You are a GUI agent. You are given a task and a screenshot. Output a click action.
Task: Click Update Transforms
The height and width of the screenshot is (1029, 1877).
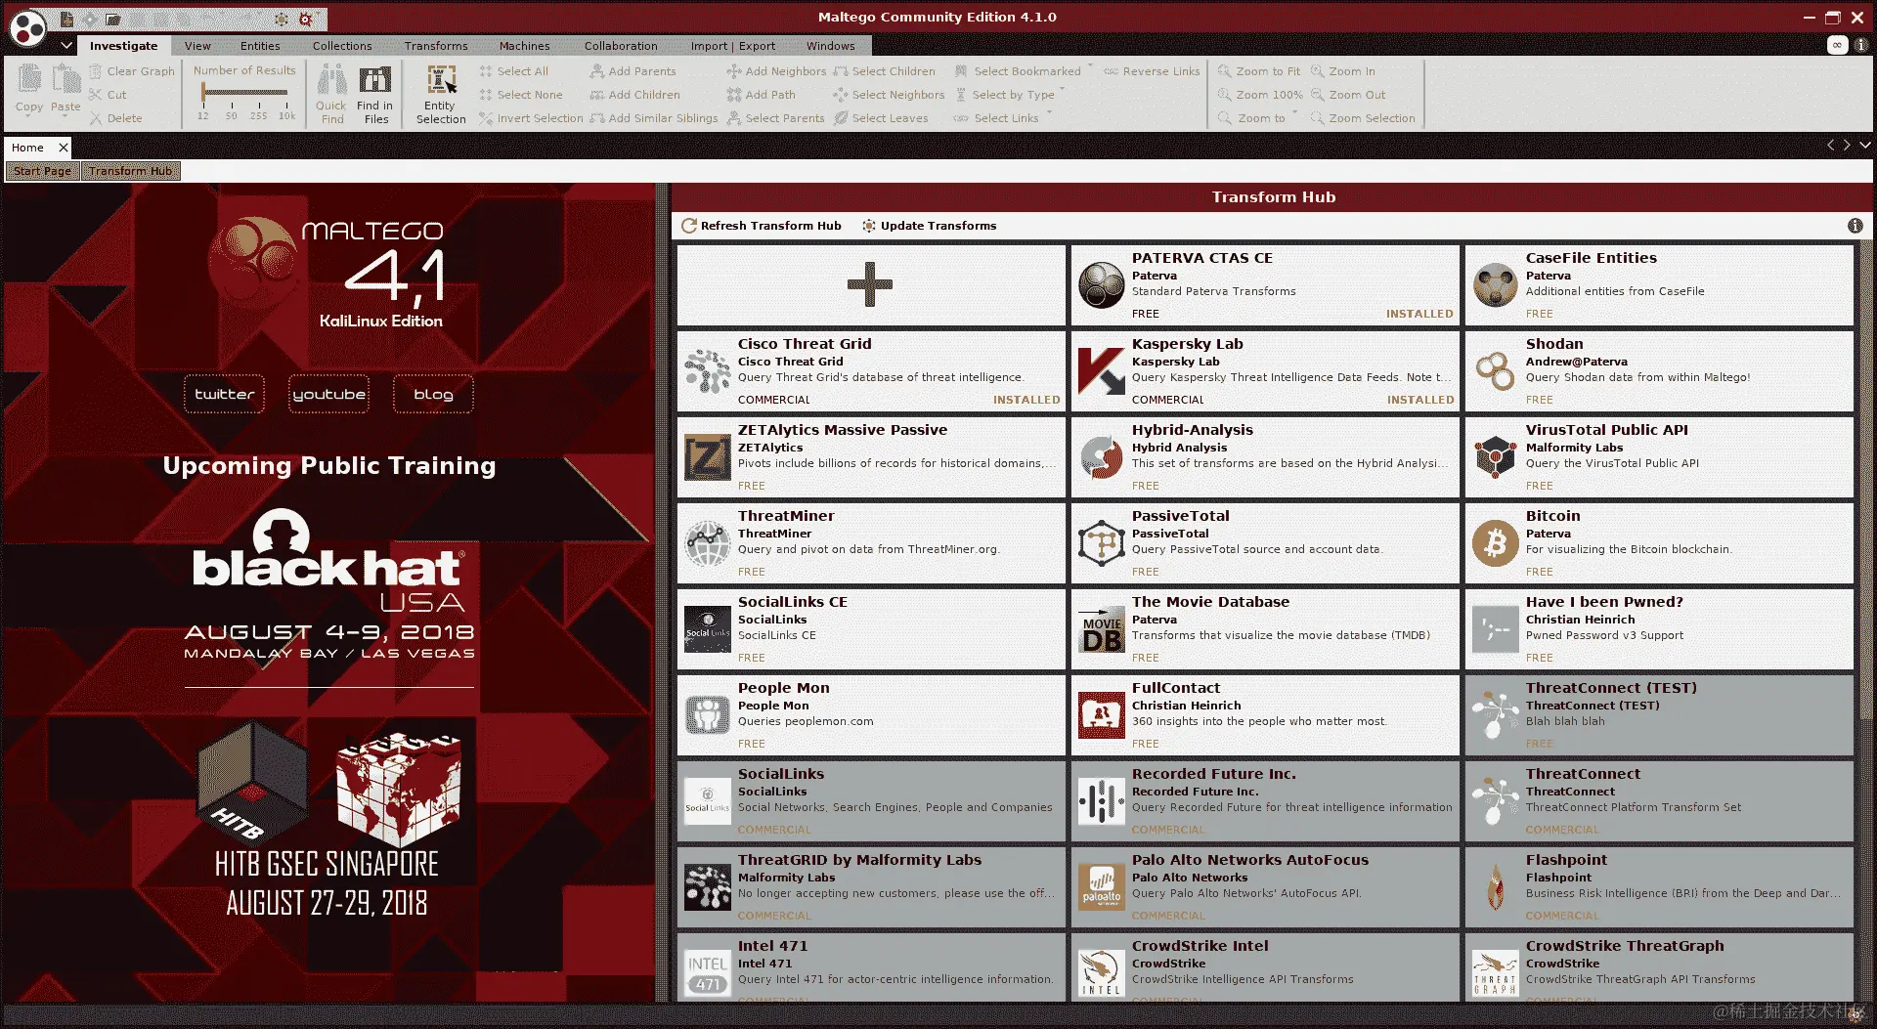point(929,226)
